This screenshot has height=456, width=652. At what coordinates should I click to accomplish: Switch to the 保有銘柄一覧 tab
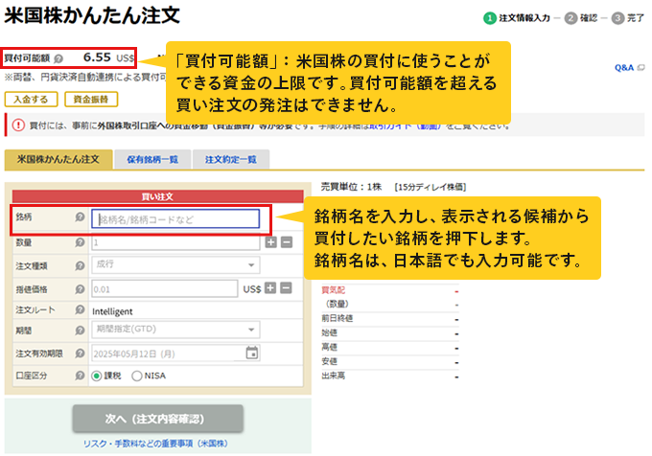151,159
